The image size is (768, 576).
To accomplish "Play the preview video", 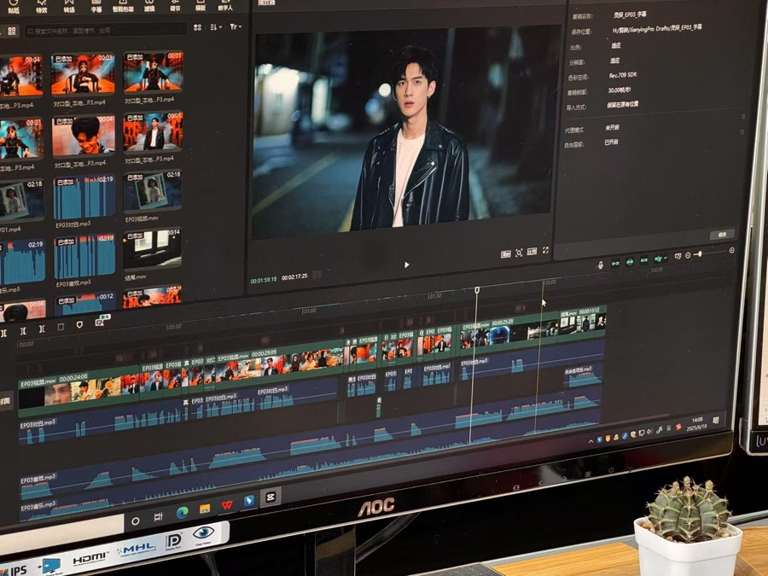I will [x=406, y=265].
